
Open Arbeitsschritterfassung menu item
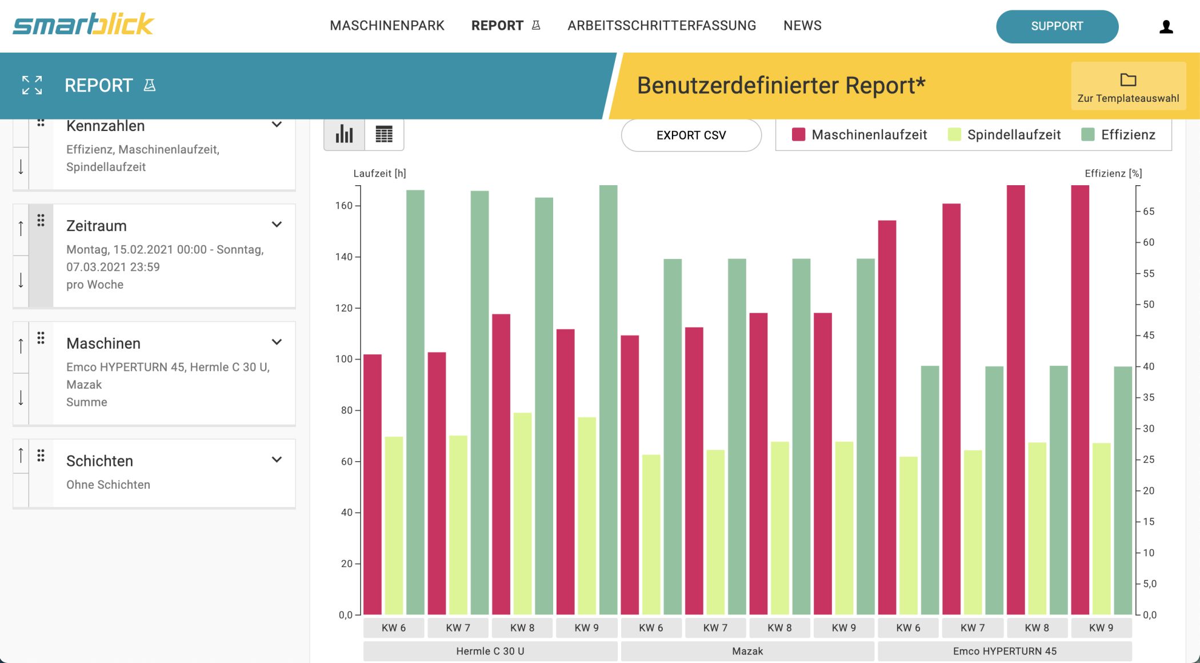(662, 26)
